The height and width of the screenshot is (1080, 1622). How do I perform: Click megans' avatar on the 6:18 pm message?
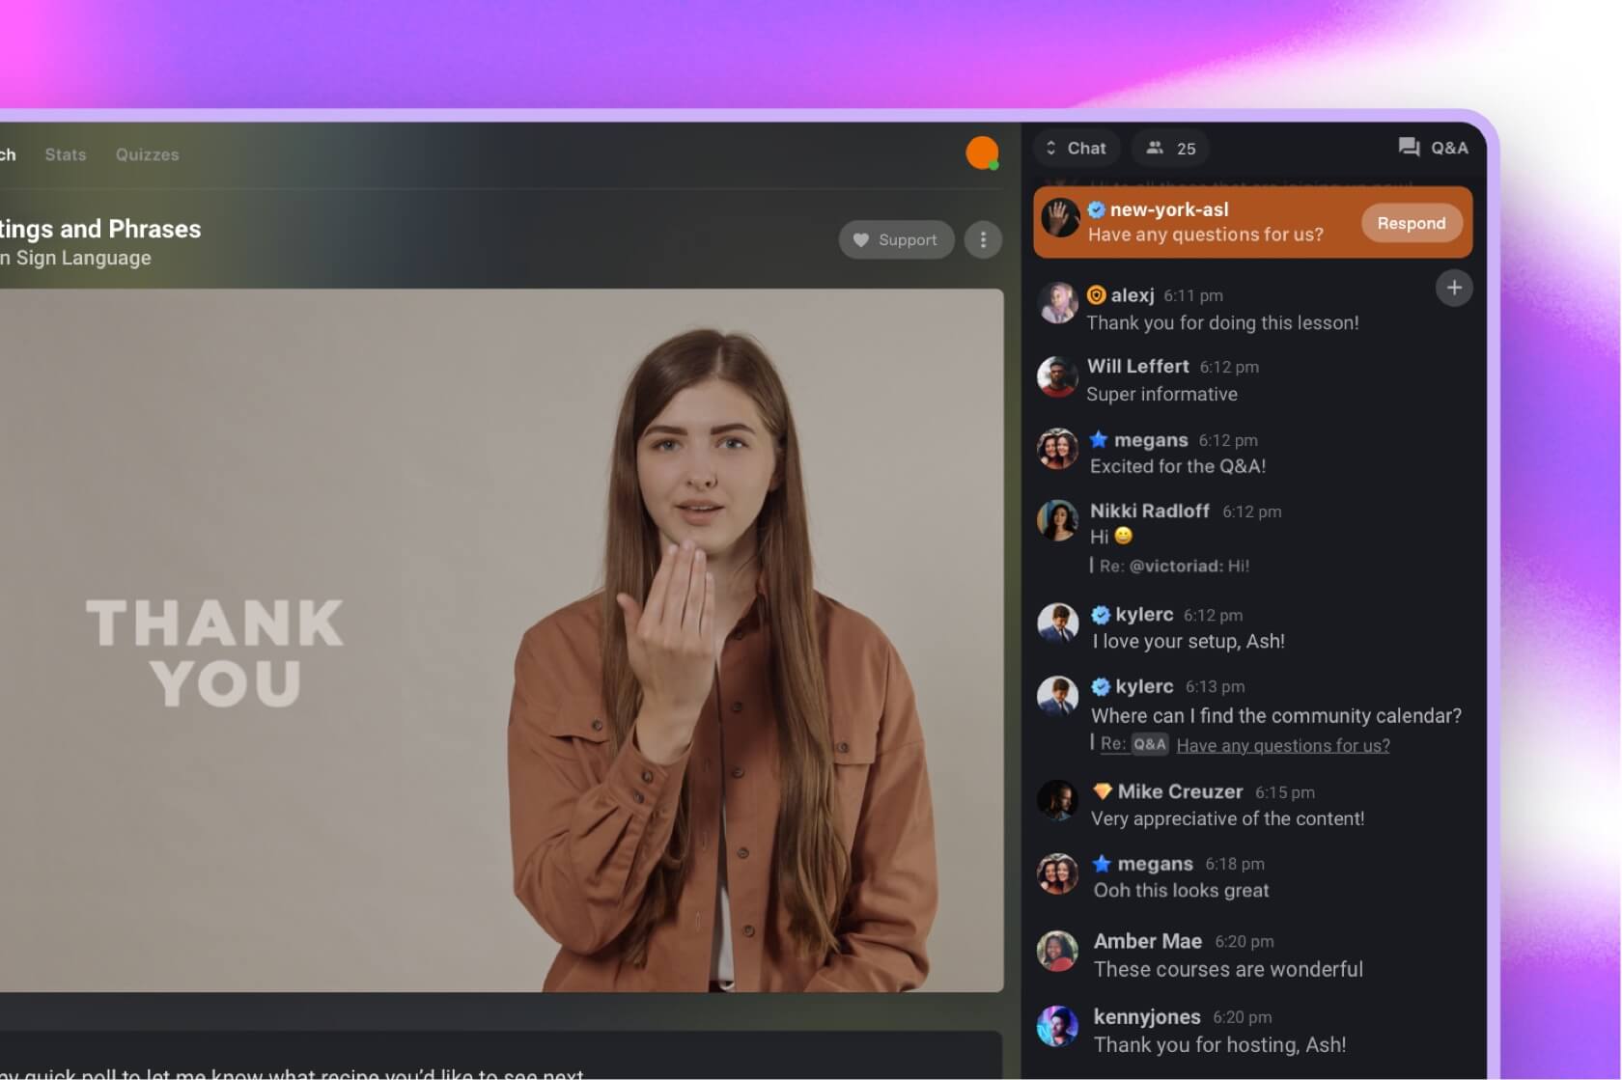click(1057, 872)
